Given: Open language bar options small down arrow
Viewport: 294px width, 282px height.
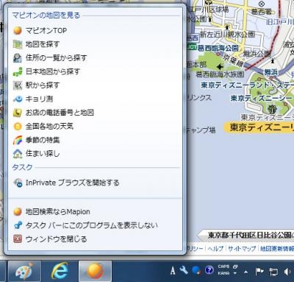Looking at the screenshot, I should [x=235, y=273].
